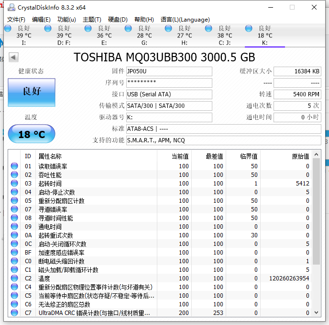Click the 原始值 column header
329x325 pixels.
[286, 156]
